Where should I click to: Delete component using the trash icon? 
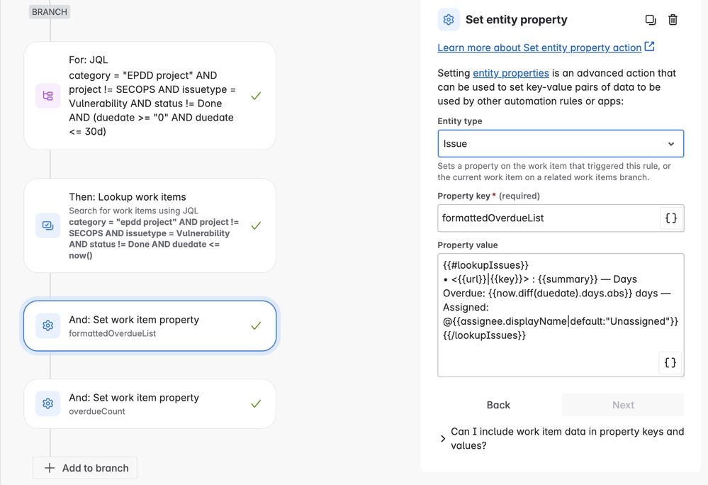tap(673, 20)
